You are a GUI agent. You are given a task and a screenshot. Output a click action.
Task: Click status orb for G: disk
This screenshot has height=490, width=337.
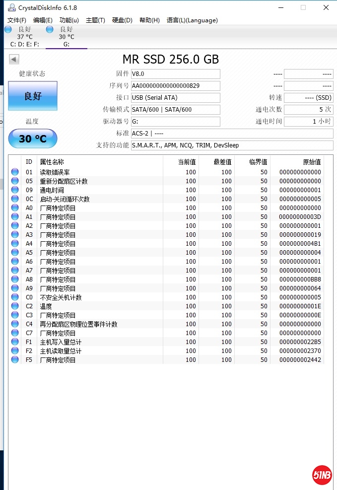pyautogui.click(x=50, y=29)
